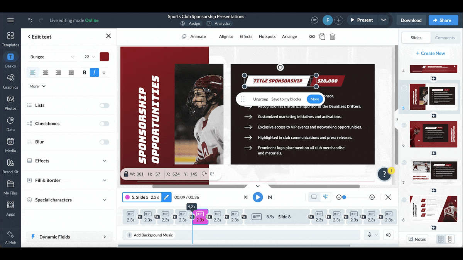
Task: Open the Present dropdown arrow
Action: pos(383,20)
